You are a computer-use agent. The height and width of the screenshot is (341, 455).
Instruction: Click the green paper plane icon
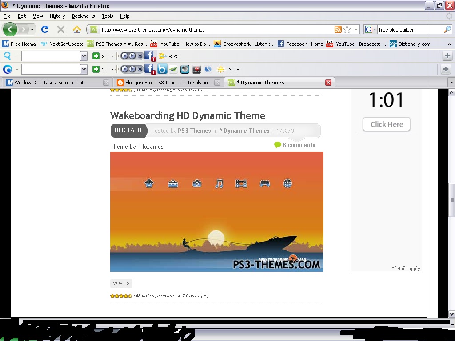(173, 69)
